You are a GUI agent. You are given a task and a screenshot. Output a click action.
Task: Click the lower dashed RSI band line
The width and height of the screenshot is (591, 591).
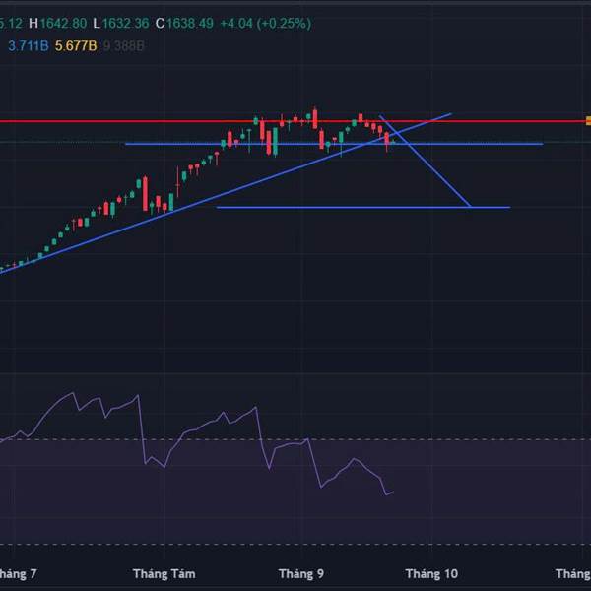[x=295, y=545]
